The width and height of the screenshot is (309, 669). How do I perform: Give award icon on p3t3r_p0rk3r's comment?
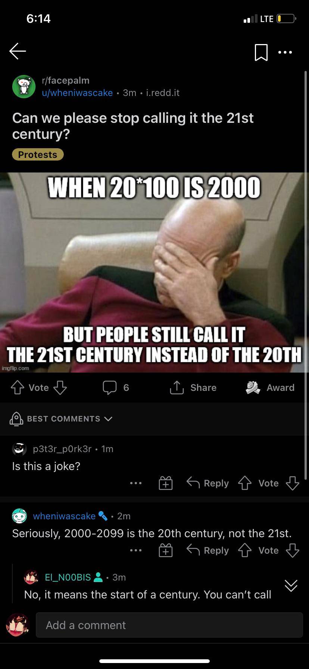166,483
